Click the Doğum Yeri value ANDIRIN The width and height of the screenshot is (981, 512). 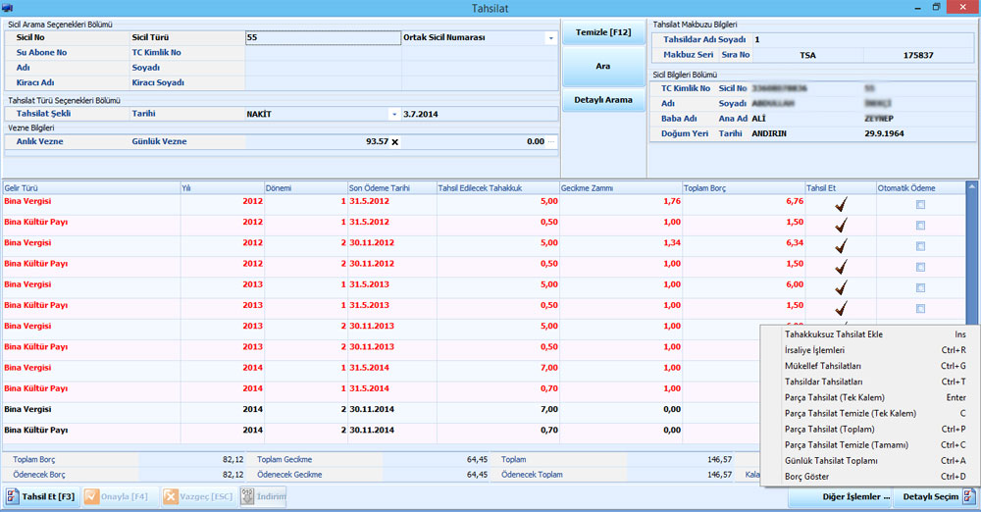[x=769, y=133]
